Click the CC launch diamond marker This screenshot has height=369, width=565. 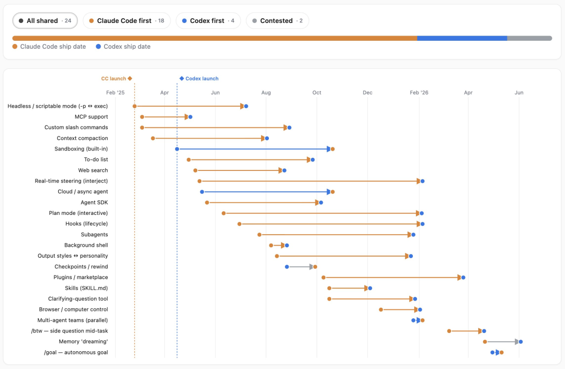[130, 78]
